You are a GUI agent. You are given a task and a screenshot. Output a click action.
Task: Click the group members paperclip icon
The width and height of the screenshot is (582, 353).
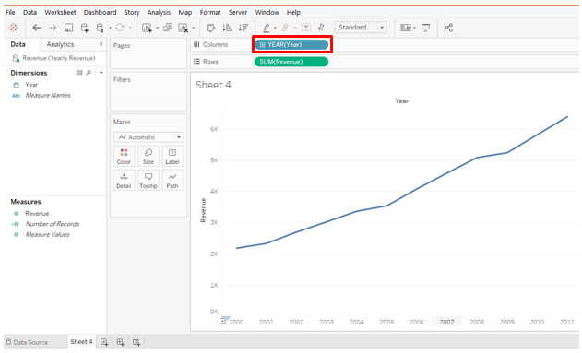coord(285,28)
